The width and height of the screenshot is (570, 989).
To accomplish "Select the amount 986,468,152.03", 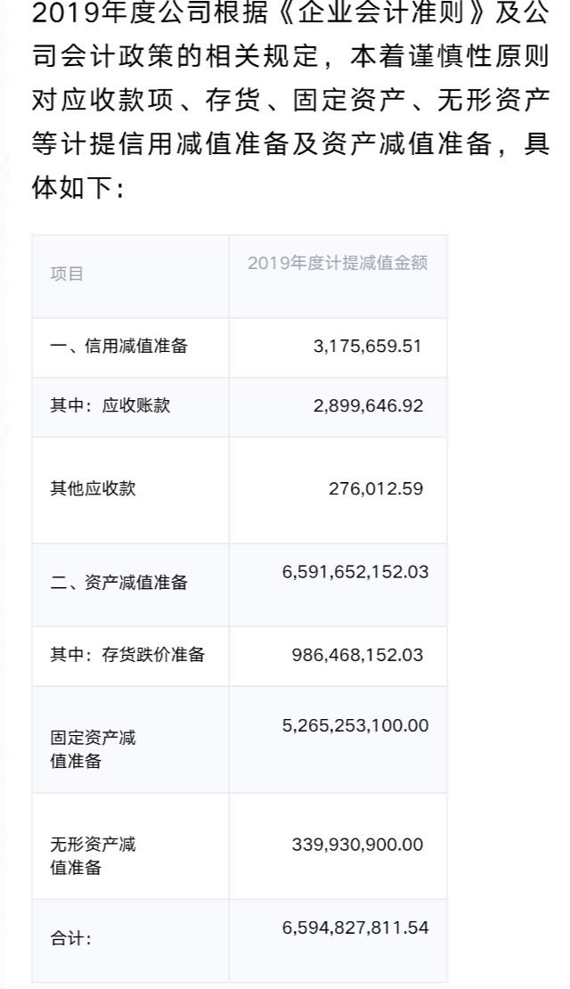I will pyautogui.click(x=357, y=655).
